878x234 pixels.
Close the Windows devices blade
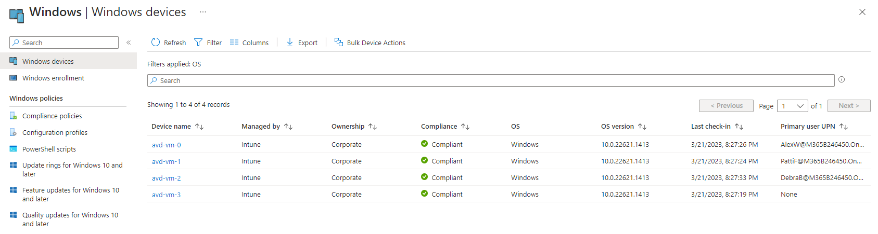tap(862, 12)
